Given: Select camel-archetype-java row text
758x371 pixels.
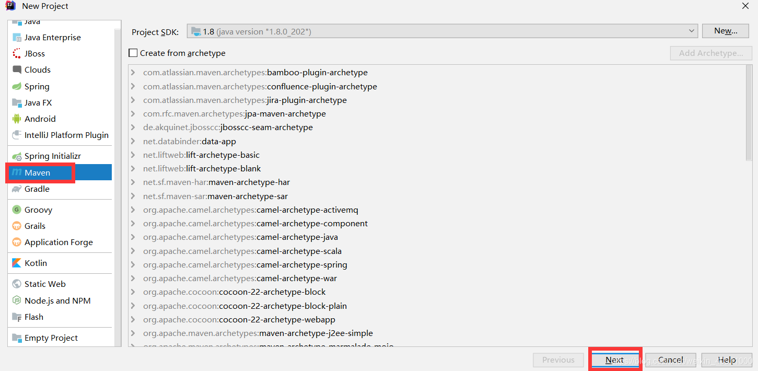Looking at the screenshot, I should click(x=240, y=237).
